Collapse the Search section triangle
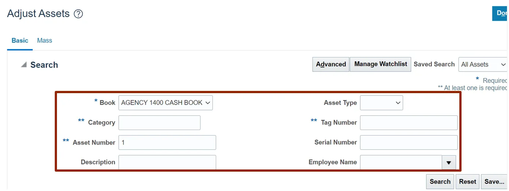Screen dimensions: 509x191 [24, 65]
